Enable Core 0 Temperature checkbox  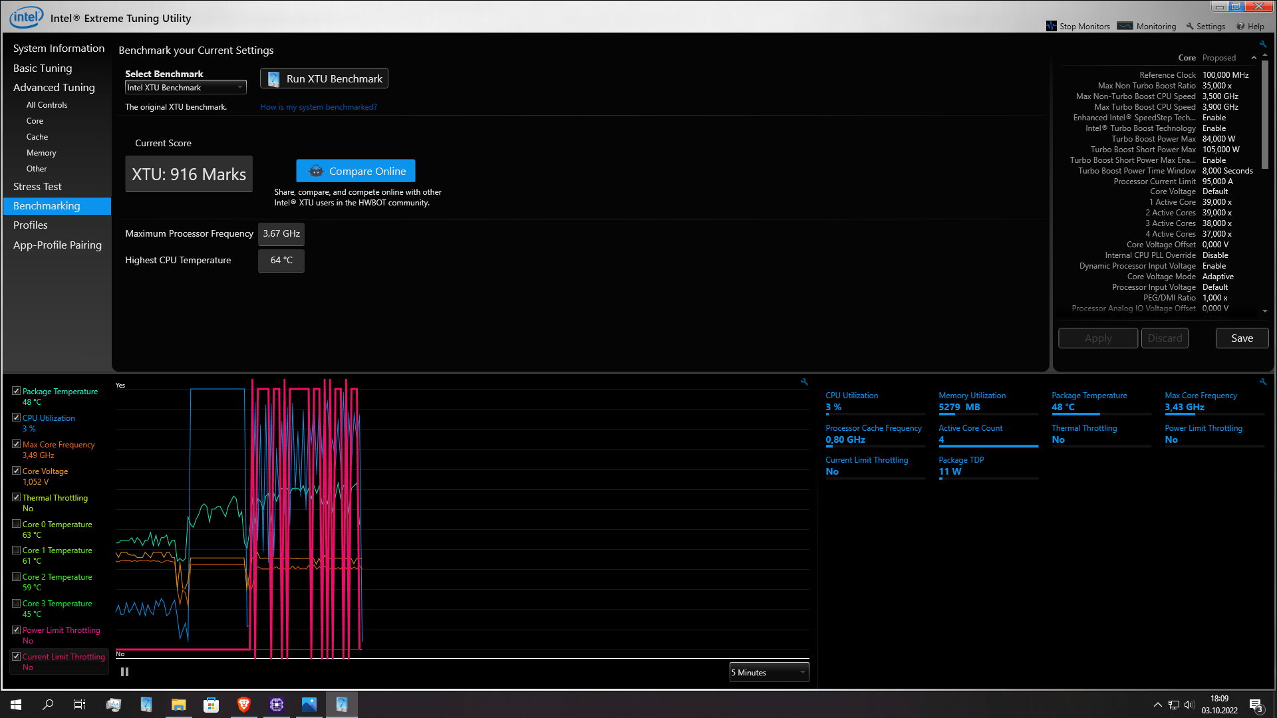click(17, 524)
